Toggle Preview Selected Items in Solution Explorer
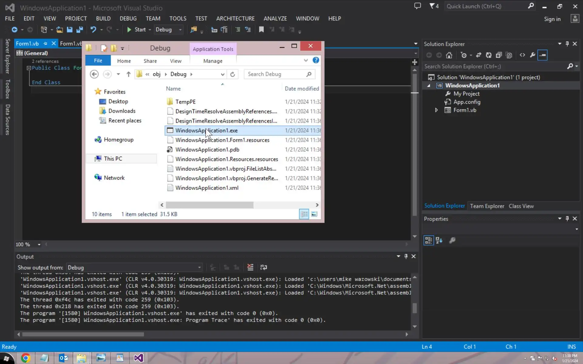583x364 pixels. (x=542, y=55)
